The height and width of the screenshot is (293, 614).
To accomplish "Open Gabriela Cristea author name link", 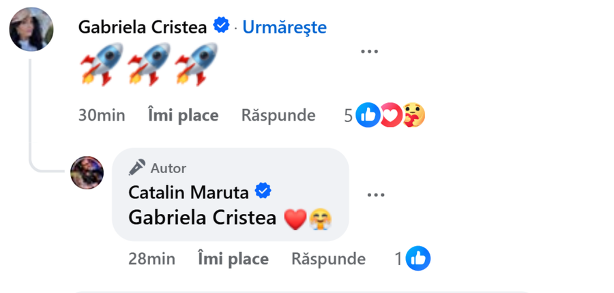I will tap(143, 27).
